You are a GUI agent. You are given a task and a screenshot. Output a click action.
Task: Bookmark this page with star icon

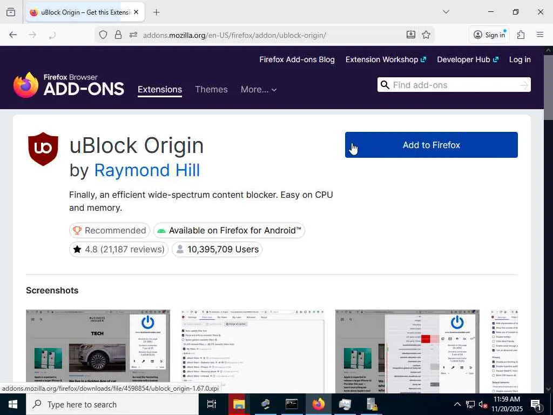(x=426, y=35)
